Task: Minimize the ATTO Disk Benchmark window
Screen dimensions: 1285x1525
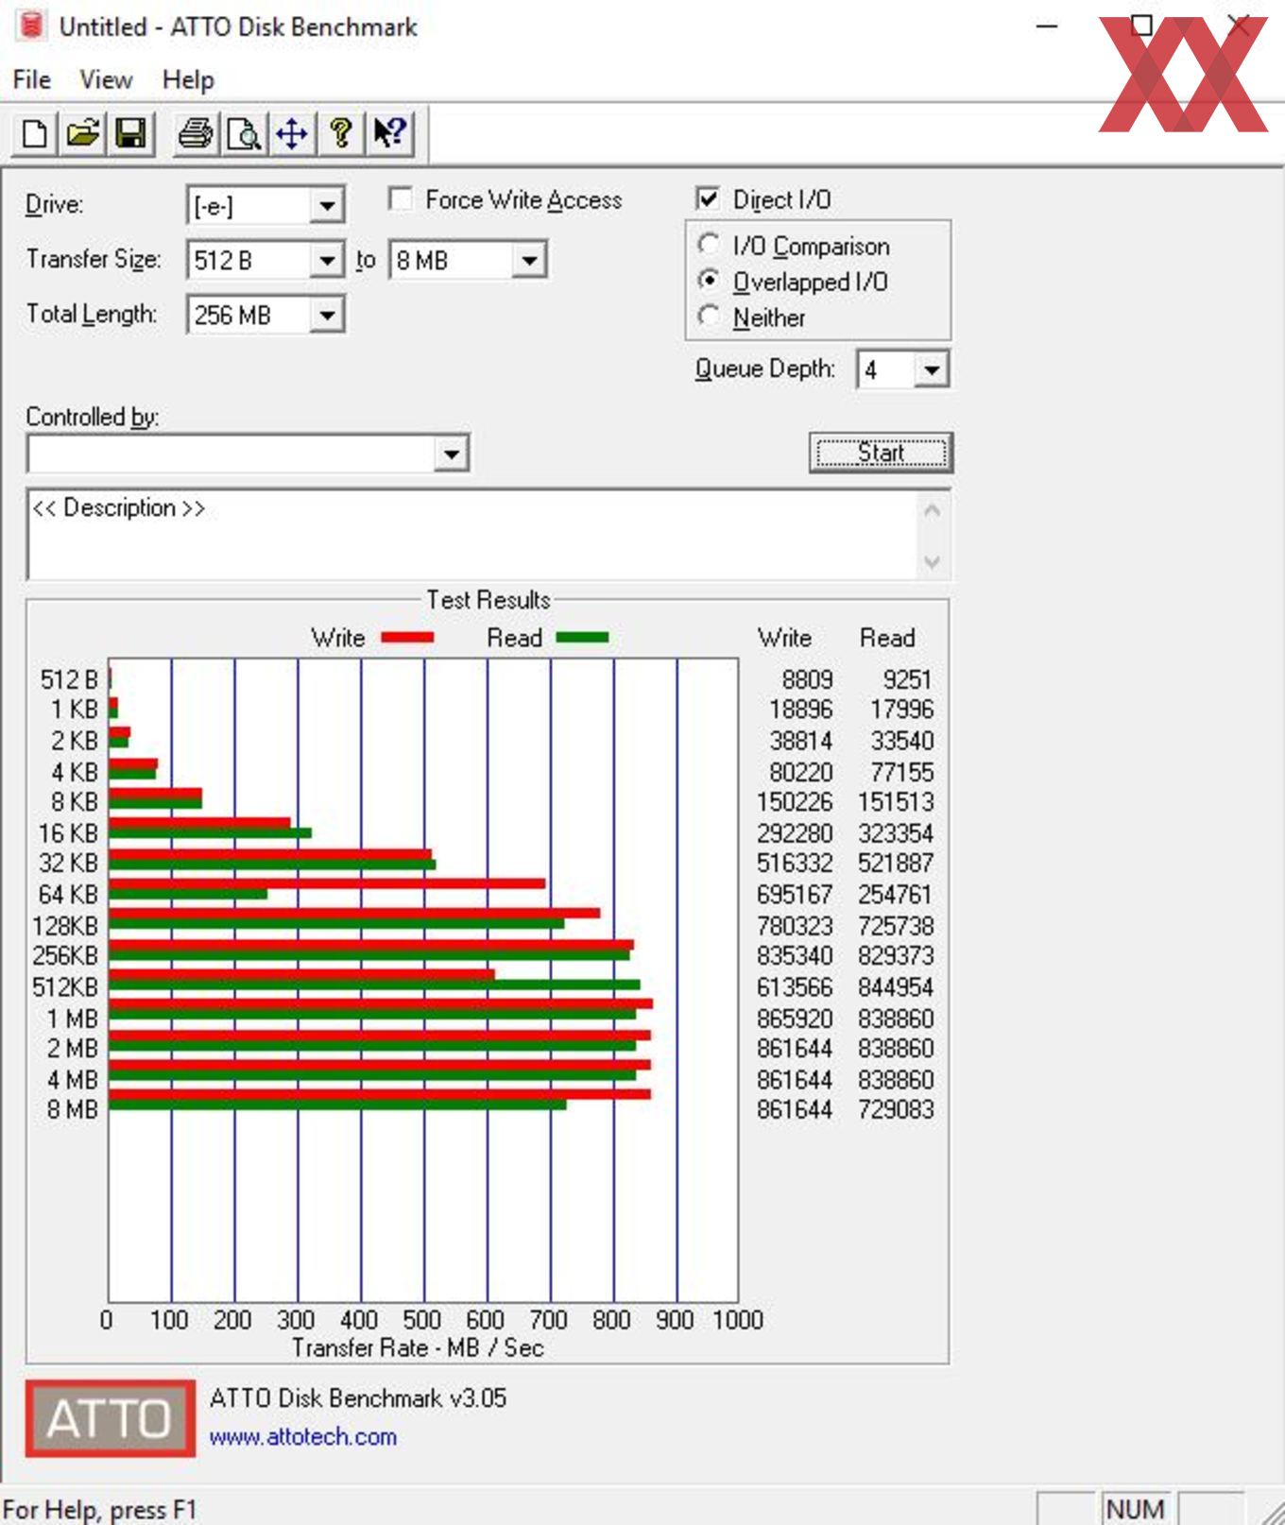Action: [x=1047, y=26]
